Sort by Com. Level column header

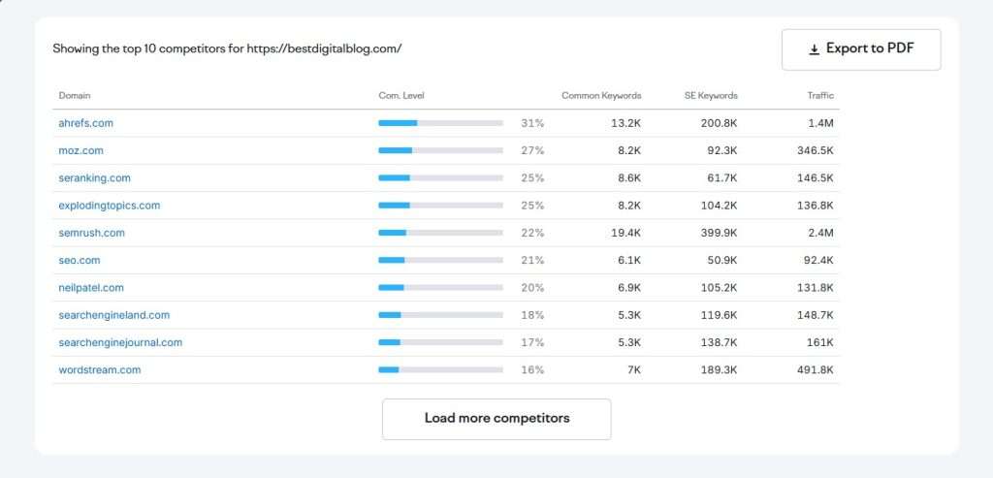click(401, 95)
